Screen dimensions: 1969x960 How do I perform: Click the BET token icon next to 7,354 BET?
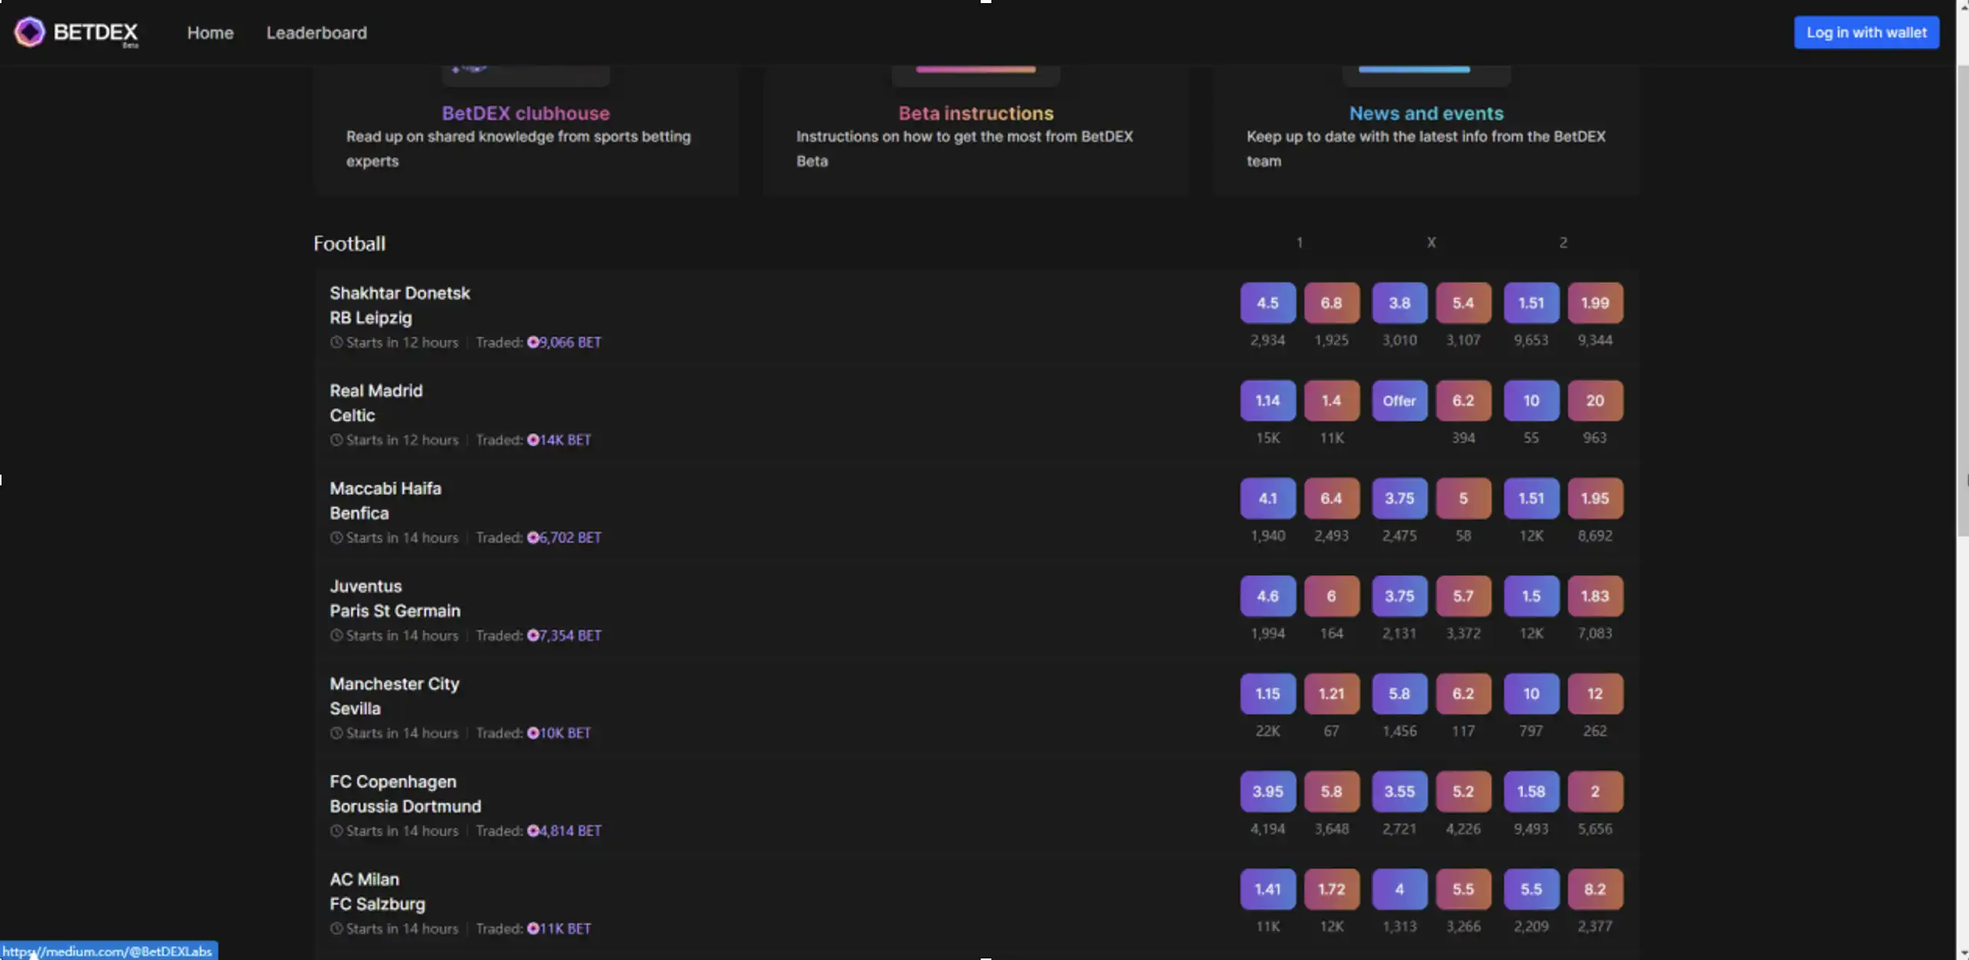pyautogui.click(x=532, y=635)
